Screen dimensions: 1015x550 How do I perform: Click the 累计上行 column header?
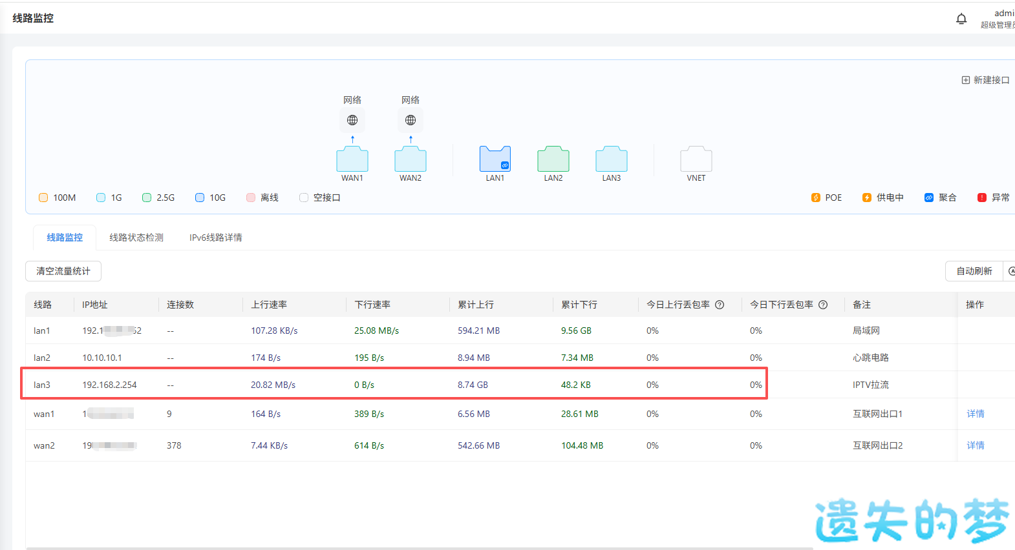tap(476, 305)
